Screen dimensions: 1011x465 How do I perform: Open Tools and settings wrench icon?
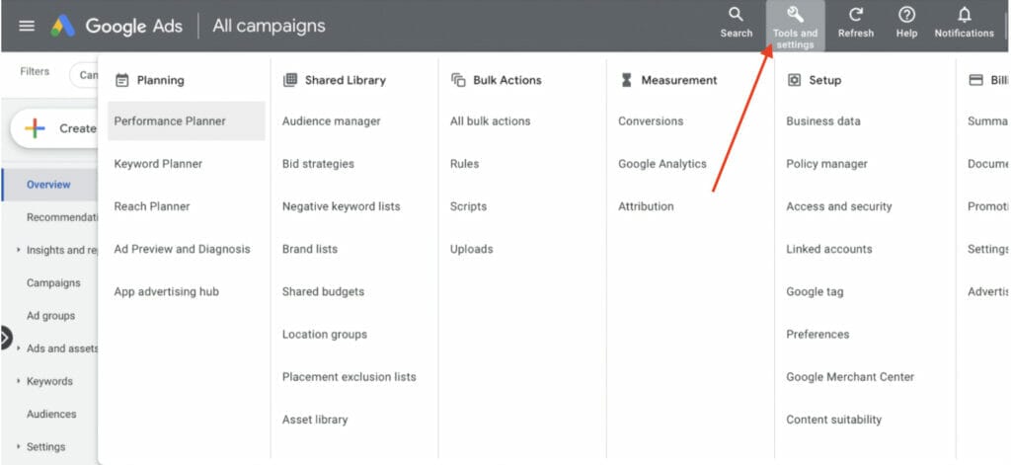tap(795, 15)
